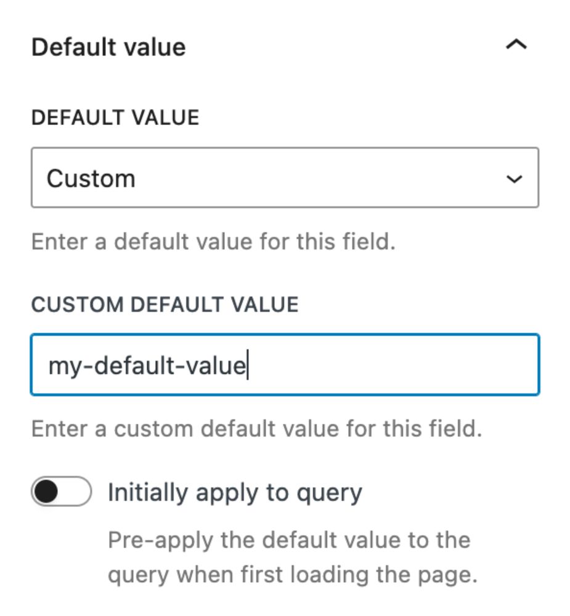
Task: Click help text 'Enter a default value'
Action: [x=213, y=241]
